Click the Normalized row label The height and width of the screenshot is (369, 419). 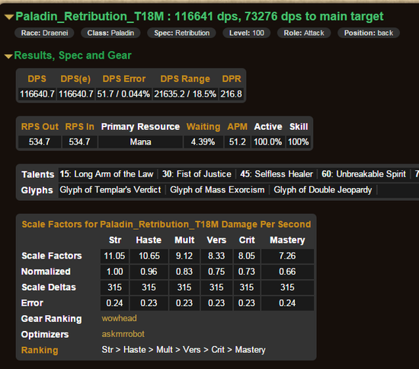coord(46,272)
